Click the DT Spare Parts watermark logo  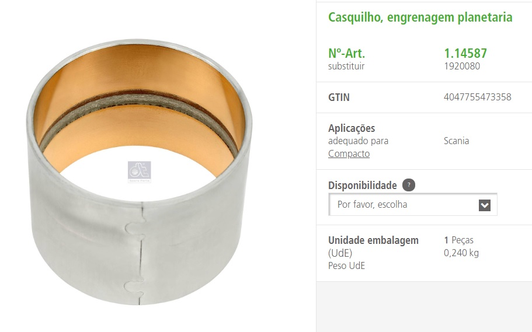pos(140,172)
